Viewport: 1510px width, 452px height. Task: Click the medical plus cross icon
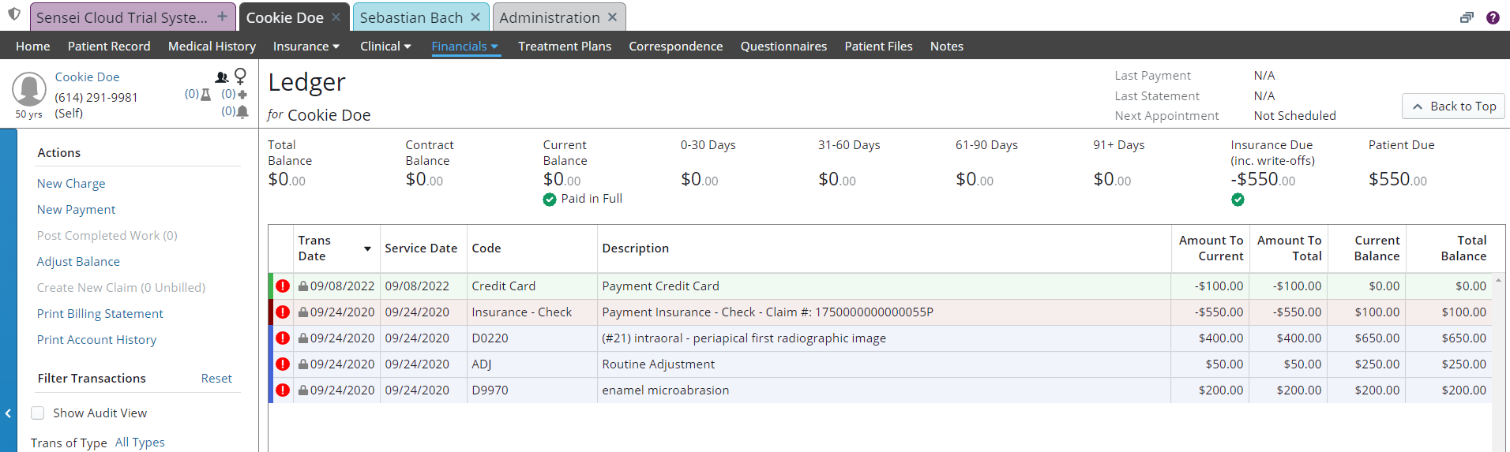242,95
